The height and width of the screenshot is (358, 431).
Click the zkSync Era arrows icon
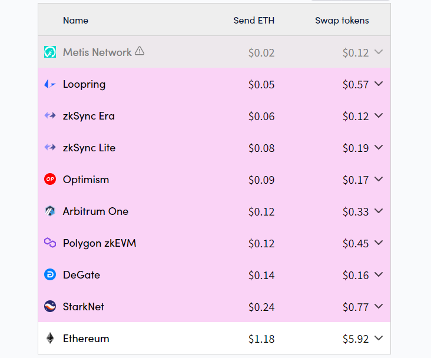click(x=50, y=115)
